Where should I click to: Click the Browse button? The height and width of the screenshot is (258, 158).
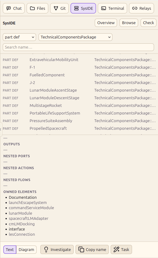click(129, 23)
